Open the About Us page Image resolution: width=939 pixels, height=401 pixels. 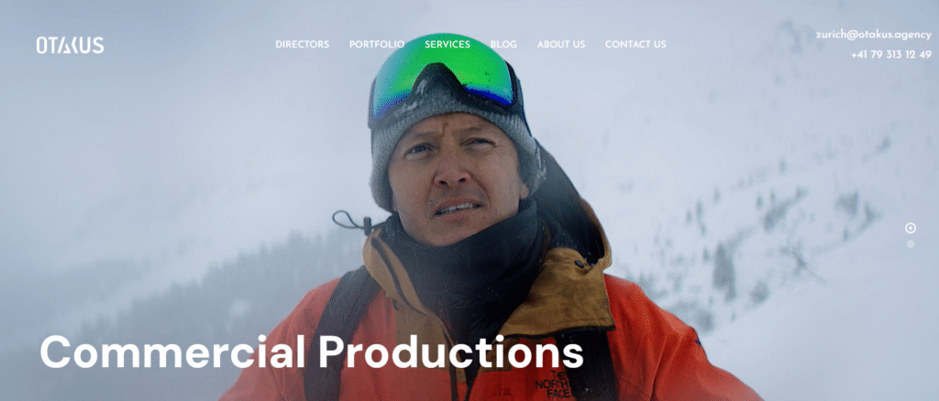(x=561, y=44)
